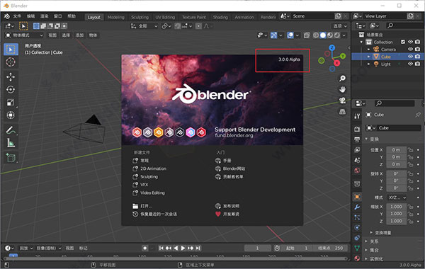
Task: Toggle render camera icon for Light row
Action: point(418,64)
